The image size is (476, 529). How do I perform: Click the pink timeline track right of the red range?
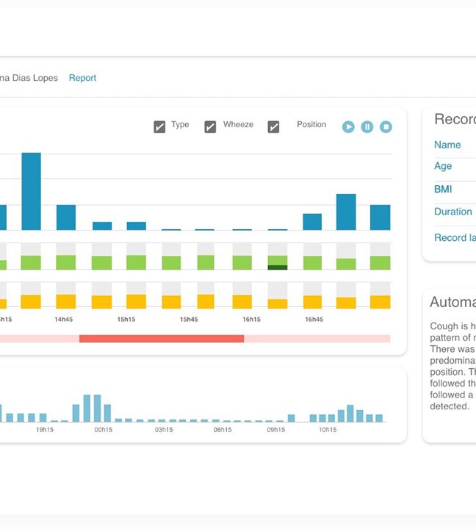pos(317,339)
